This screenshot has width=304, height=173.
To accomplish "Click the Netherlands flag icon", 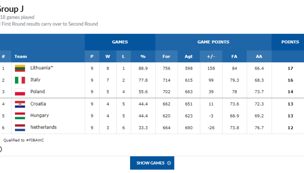I will 20,128.
